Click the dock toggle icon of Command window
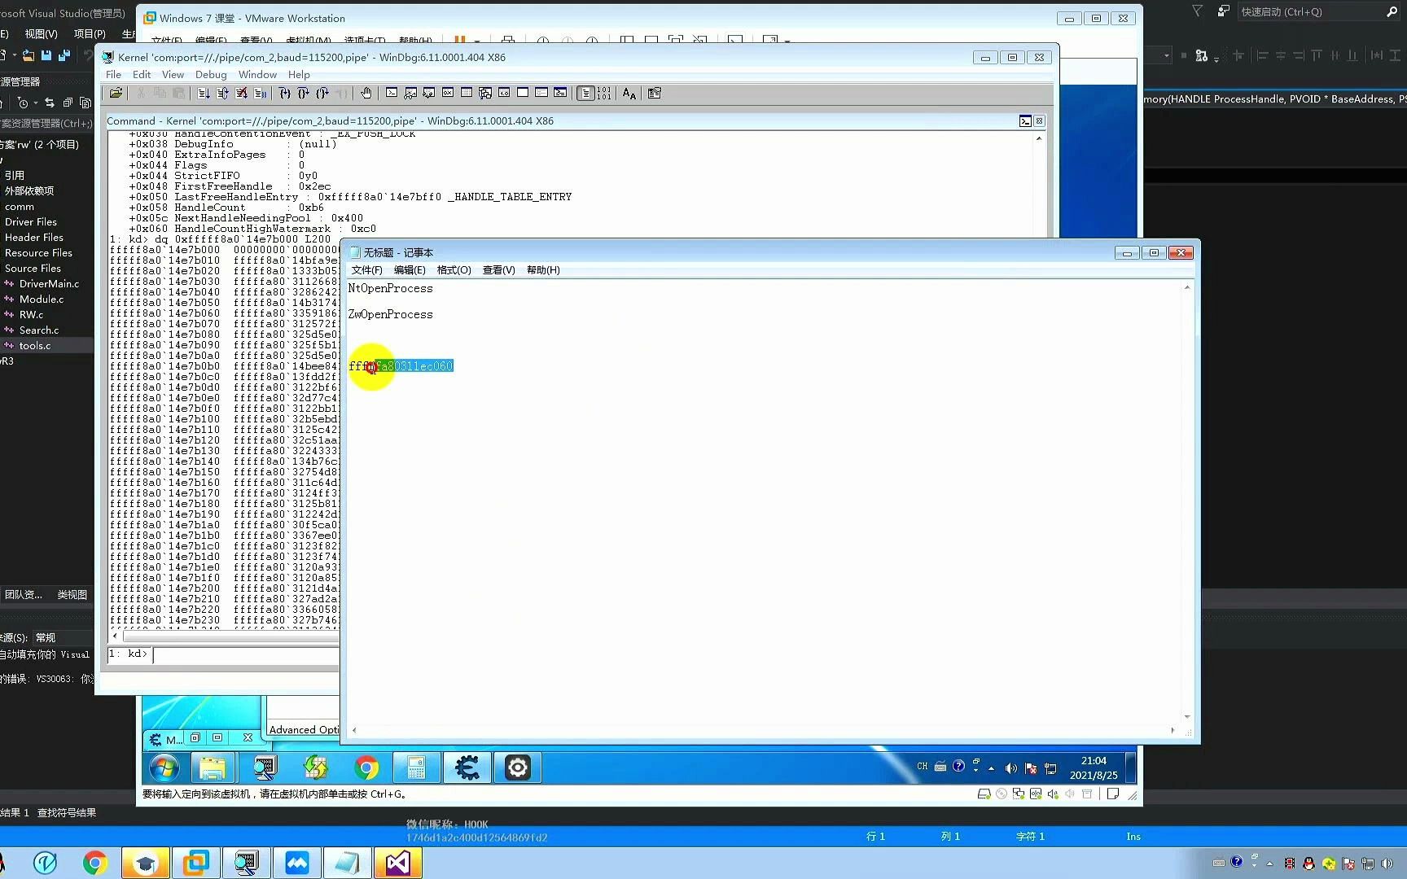The height and width of the screenshot is (879, 1407). click(1025, 121)
